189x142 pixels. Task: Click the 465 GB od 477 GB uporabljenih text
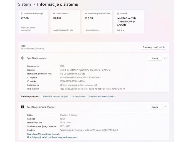click(28, 29)
